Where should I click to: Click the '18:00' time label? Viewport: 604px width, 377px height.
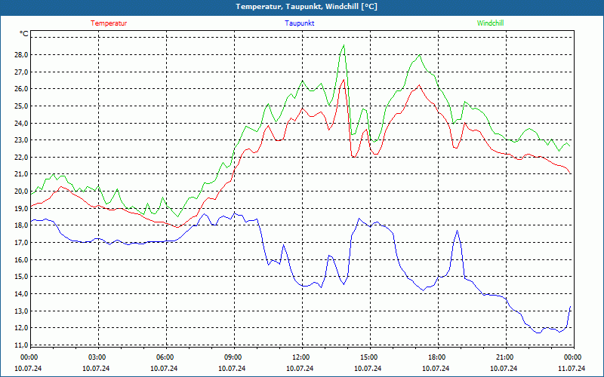(x=436, y=357)
